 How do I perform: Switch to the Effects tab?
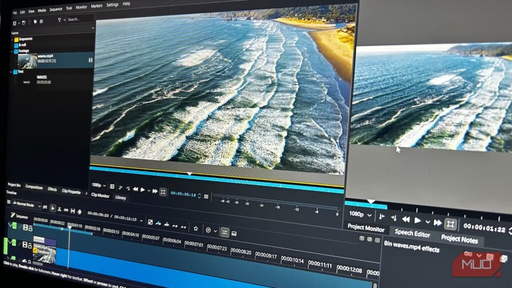pos(52,190)
